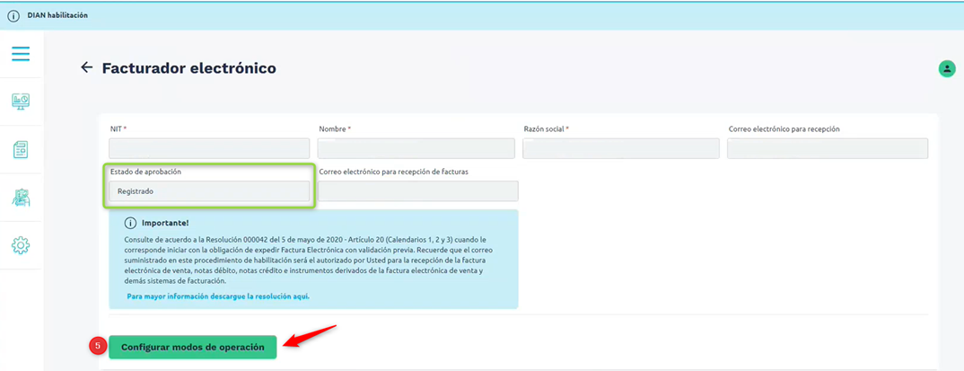Click the red step 5 badge
This screenshot has height=371, width=964.
[x=98, y=347]
